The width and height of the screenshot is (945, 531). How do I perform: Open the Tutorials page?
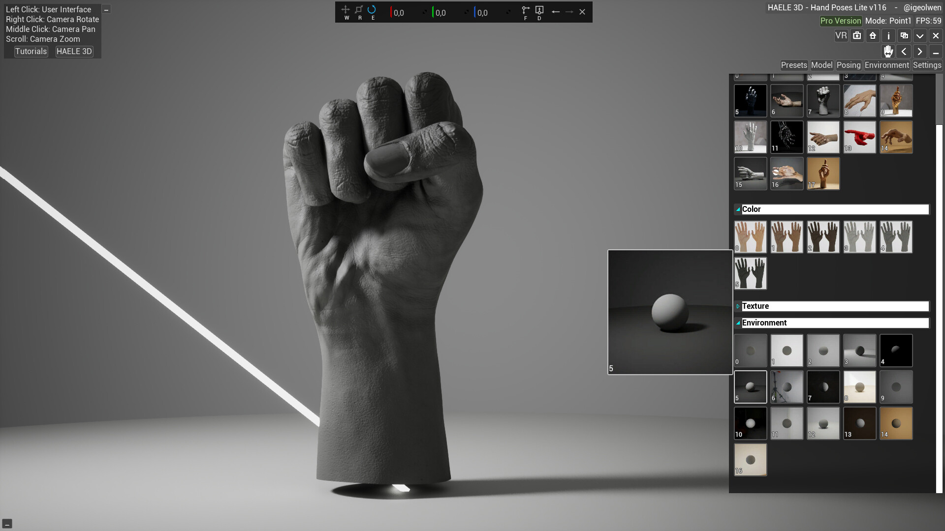click(x=31, y=51)
